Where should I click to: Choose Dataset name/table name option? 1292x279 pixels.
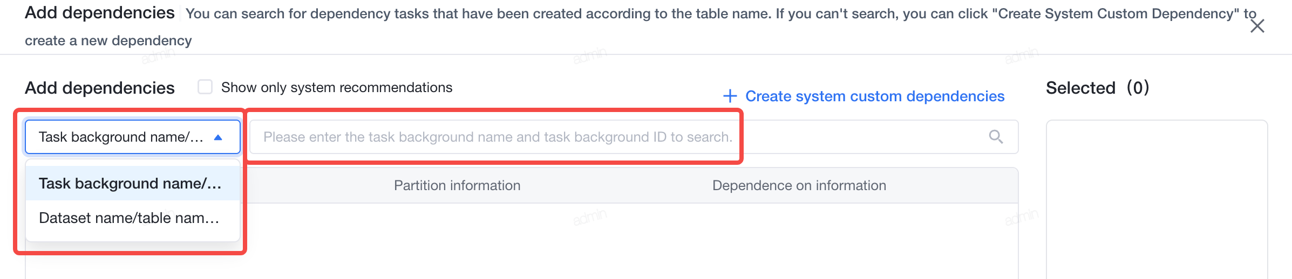(x=132, y=218)
